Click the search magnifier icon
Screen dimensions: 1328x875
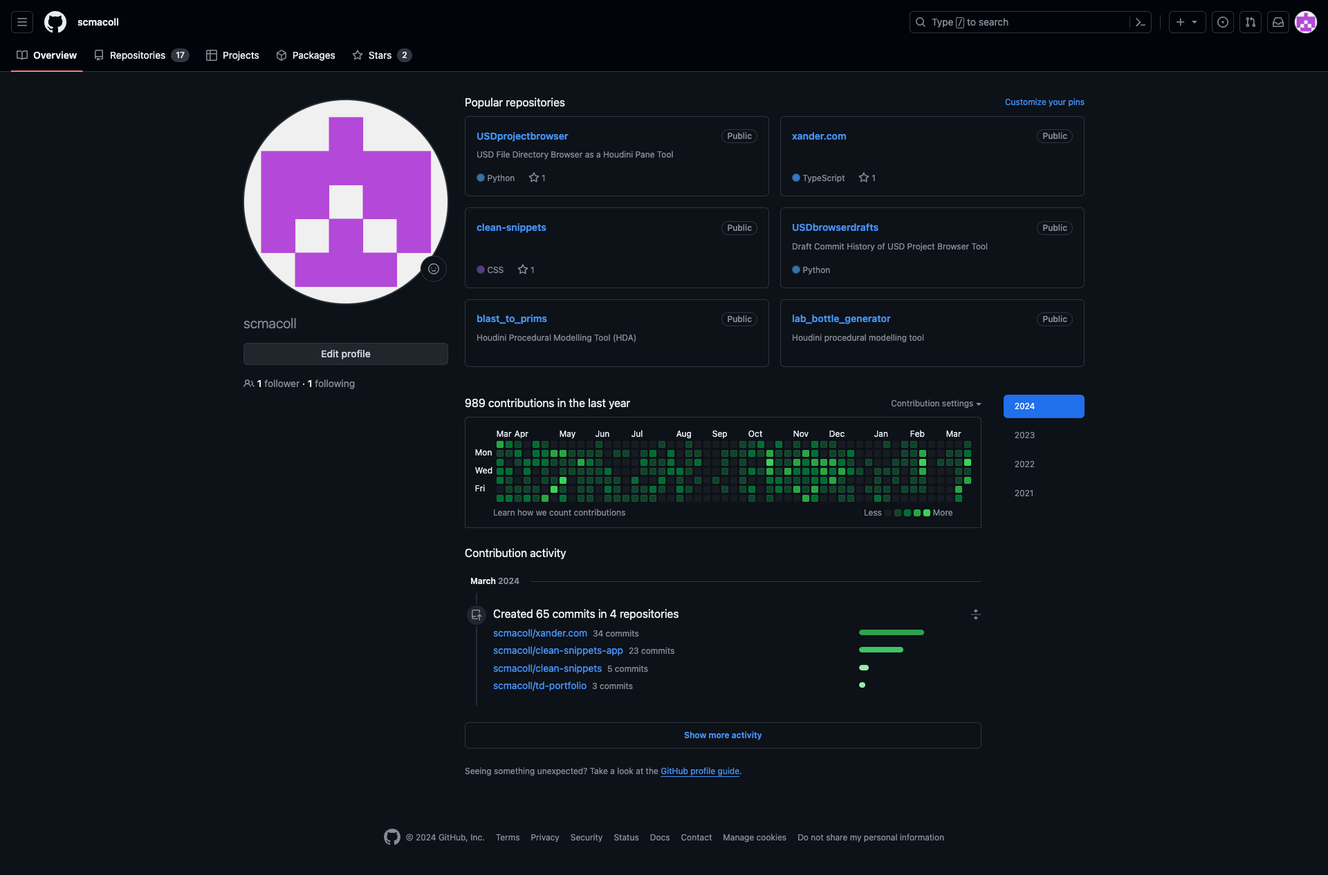tap(920, 22)
